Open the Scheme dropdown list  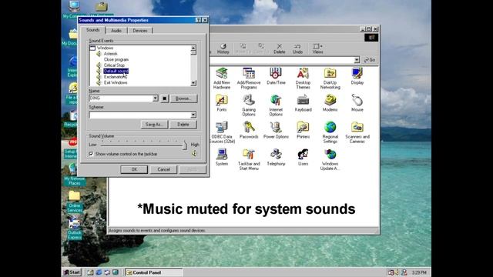193,115
